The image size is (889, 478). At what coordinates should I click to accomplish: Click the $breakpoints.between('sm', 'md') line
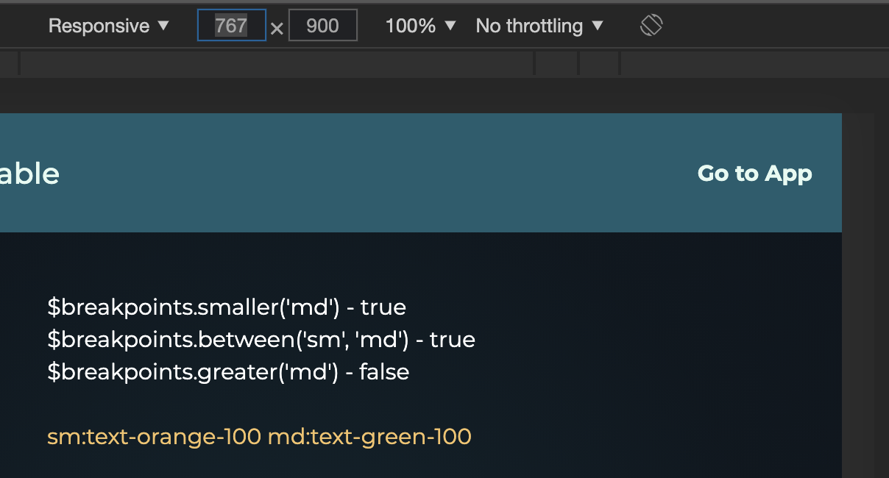coord(261,339)
